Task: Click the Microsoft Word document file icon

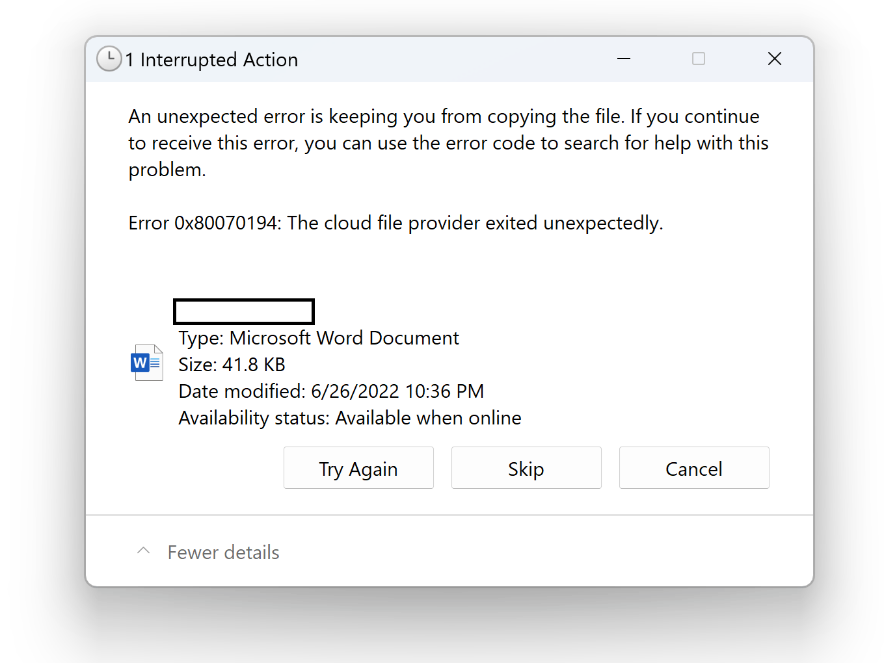Action: pyautogui.click(x=147, y=363)
